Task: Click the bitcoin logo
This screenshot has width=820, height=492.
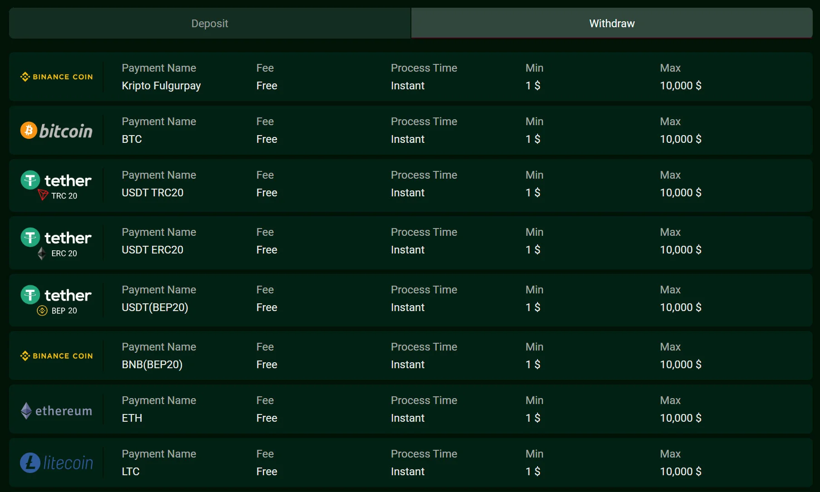Action: pos(57,131)
